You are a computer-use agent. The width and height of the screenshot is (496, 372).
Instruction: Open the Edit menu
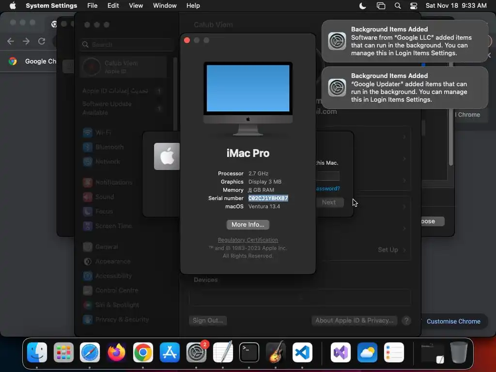(113, 6)
